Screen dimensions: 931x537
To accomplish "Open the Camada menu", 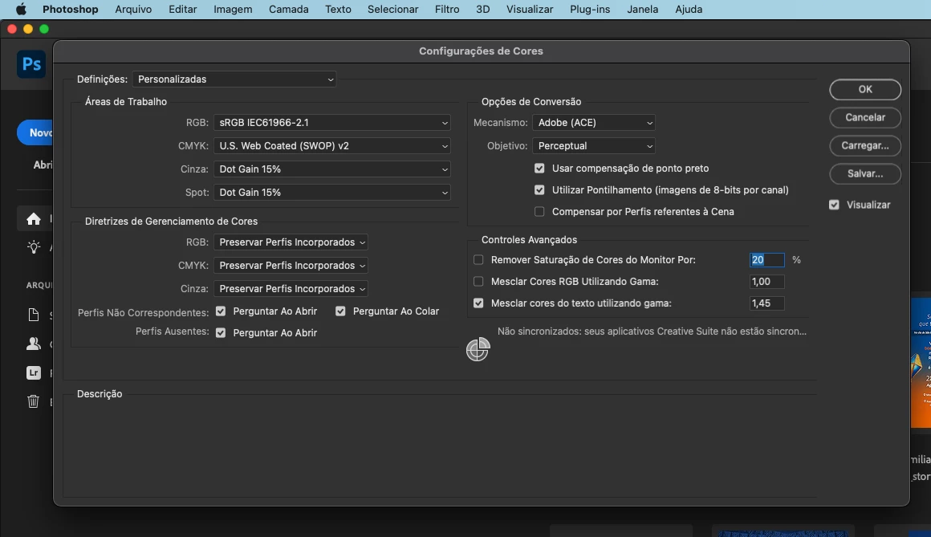I will pyautogui.click(x=289, y=10).
